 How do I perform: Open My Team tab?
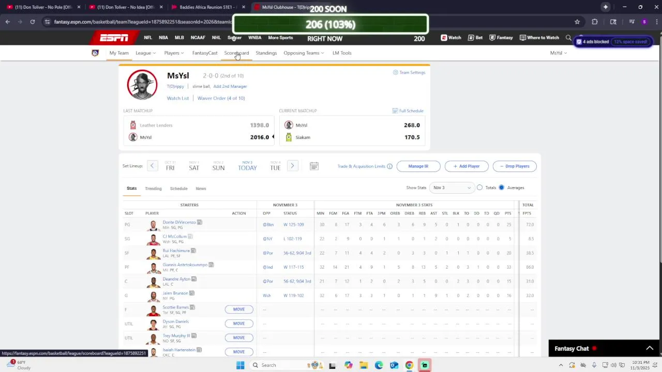tap(119, 53)
